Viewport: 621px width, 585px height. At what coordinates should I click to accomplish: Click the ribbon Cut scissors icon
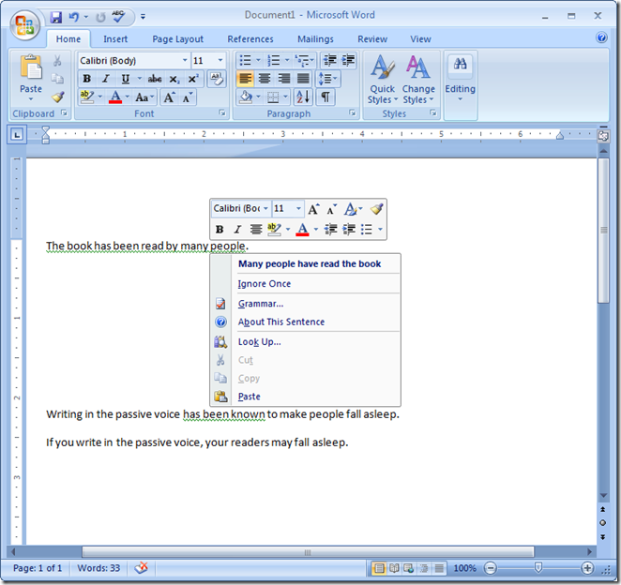58,61
